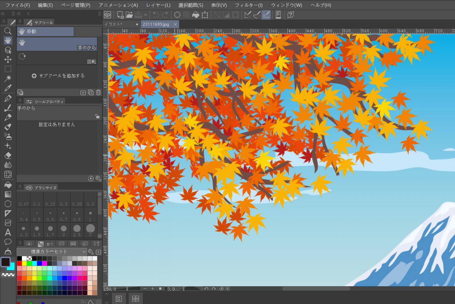Toggle the tool property lock icon

point(97,116)
